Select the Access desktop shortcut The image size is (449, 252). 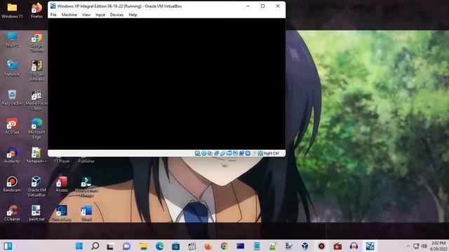pyautogui.click(x=62, y=184)
